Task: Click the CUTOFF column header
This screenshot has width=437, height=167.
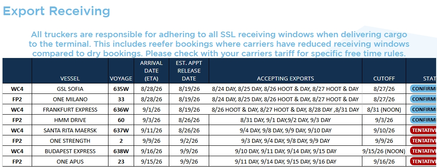Action: (x=384, y=79)
